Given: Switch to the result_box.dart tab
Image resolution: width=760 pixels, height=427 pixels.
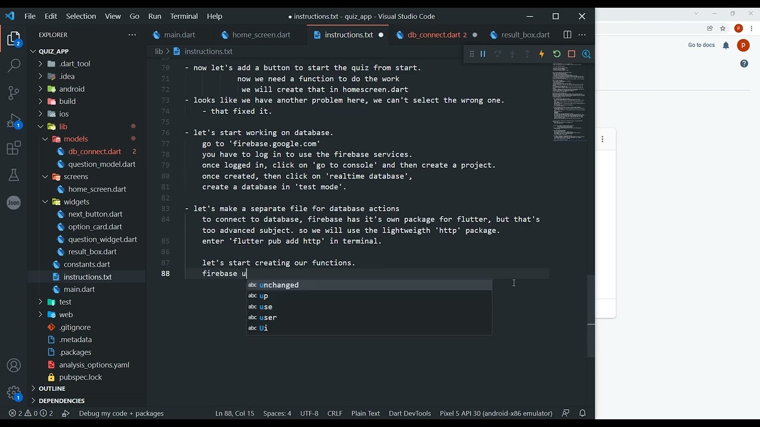Looking at the screenshot, I should coord(525,35).
